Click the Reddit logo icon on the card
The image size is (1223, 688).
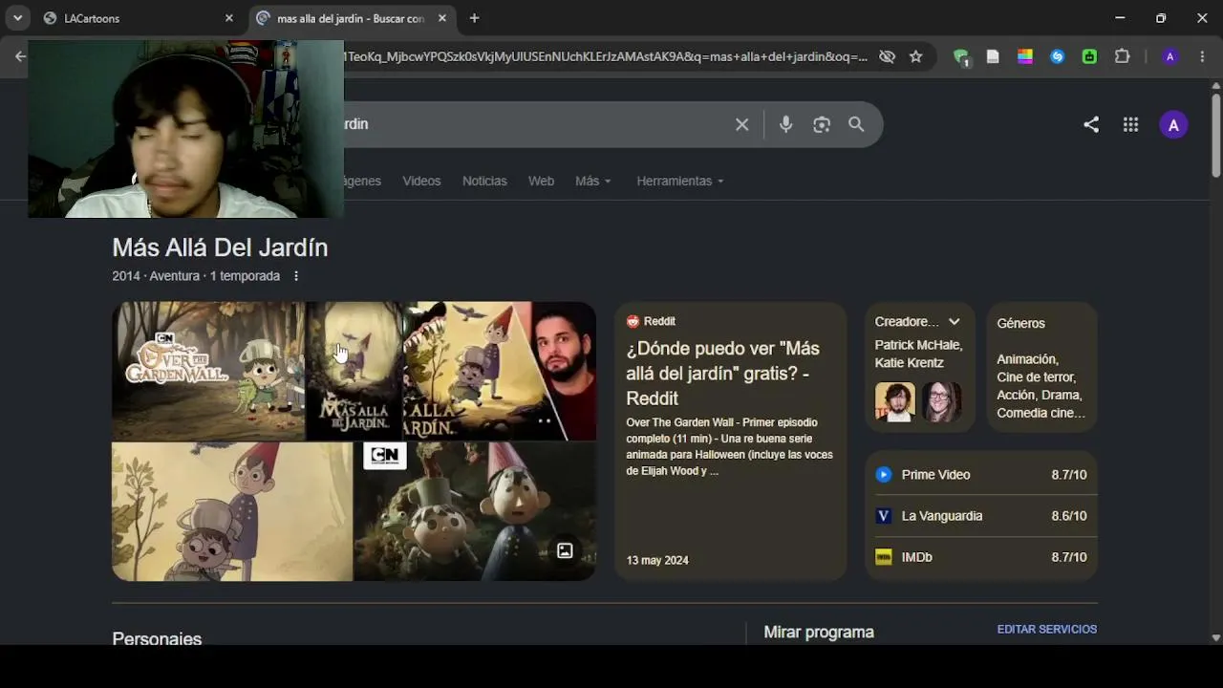coord(633,321)
